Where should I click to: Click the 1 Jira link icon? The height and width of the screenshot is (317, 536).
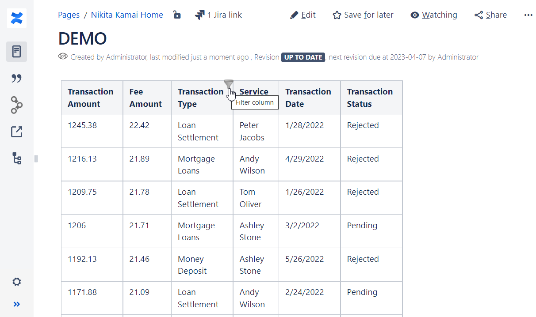coord(200,15)
